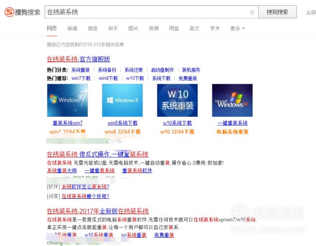Open the 系统软件怎么装系统? link
The height and width of the screenshot is (246, 316).
pyautogui.click(x=85, y=187)
